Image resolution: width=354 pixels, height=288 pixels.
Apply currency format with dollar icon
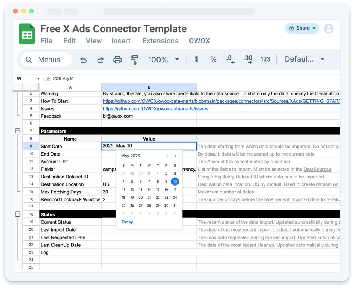tap(196, 59)
